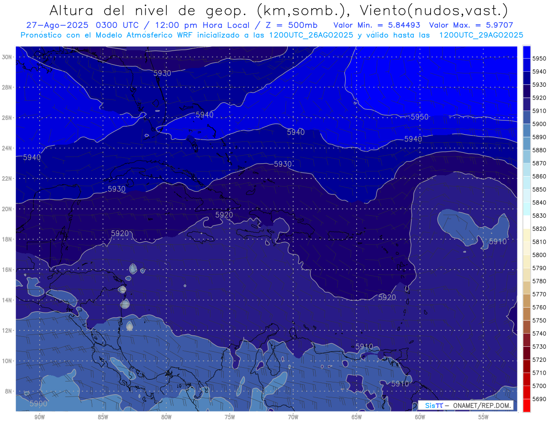
Task: Click the 5710 value in the colorbar legend
Action: point(539,373)
